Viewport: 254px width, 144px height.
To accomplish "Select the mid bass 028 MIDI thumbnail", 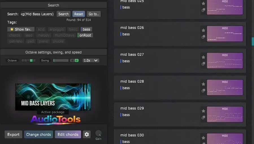I will pyautogui.click(x=225, y=87).
